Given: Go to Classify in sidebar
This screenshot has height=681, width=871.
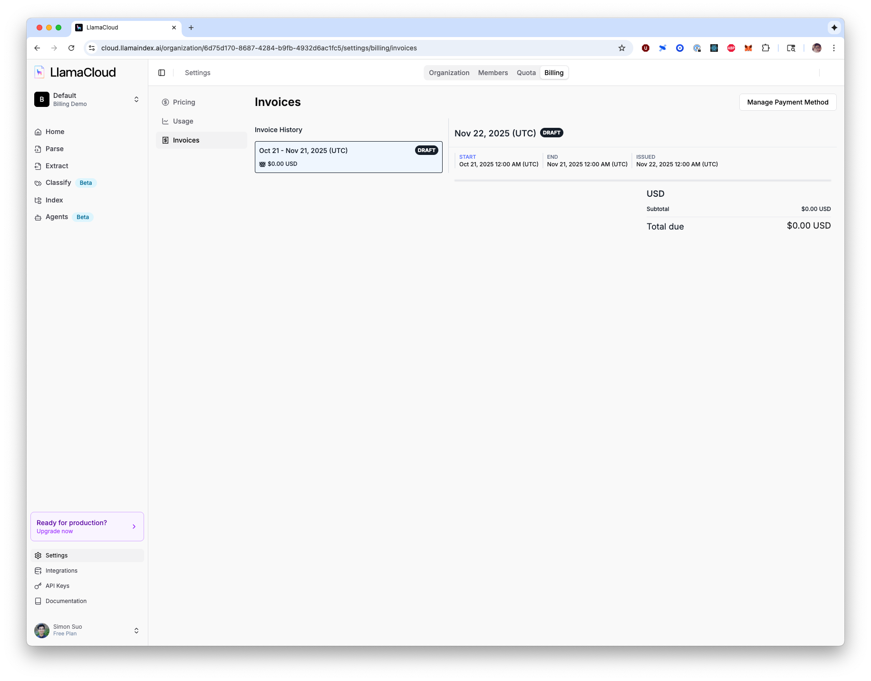Looking at the screenshot, I should pyautogui.click(x=58, y=183).
